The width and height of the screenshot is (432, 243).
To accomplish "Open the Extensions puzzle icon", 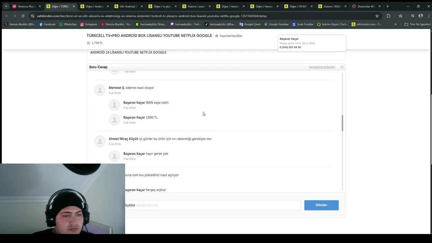I will click(x=388, y=16).
